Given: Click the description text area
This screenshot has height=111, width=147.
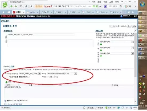Looking at the screenshot, I should point(50,43).
